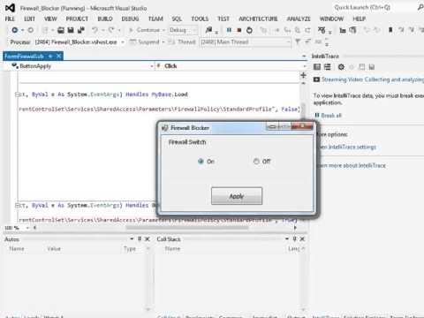Click the Navigate Forward toolbar icon
Screen dimensions: 424x318
coord(30,30)
